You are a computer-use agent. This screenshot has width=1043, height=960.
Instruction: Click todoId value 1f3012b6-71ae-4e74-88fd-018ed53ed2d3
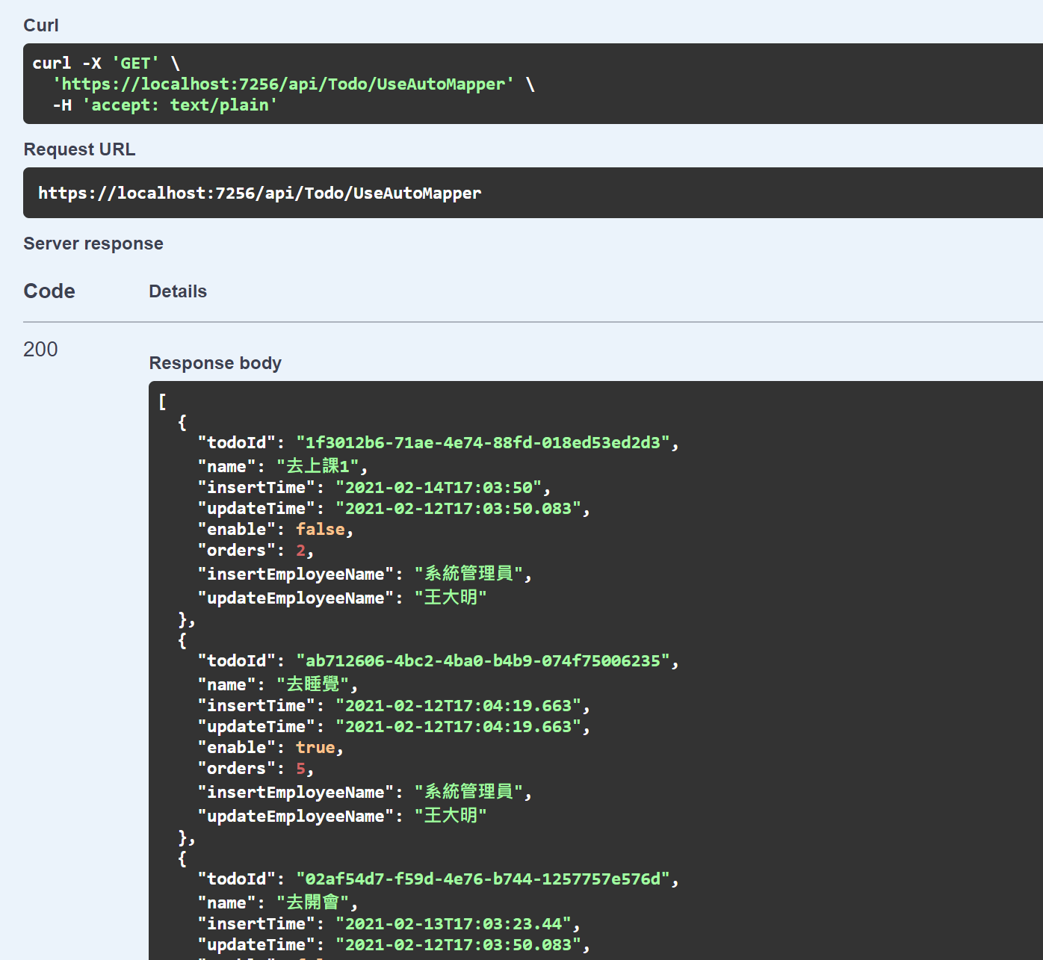(483, 443)
